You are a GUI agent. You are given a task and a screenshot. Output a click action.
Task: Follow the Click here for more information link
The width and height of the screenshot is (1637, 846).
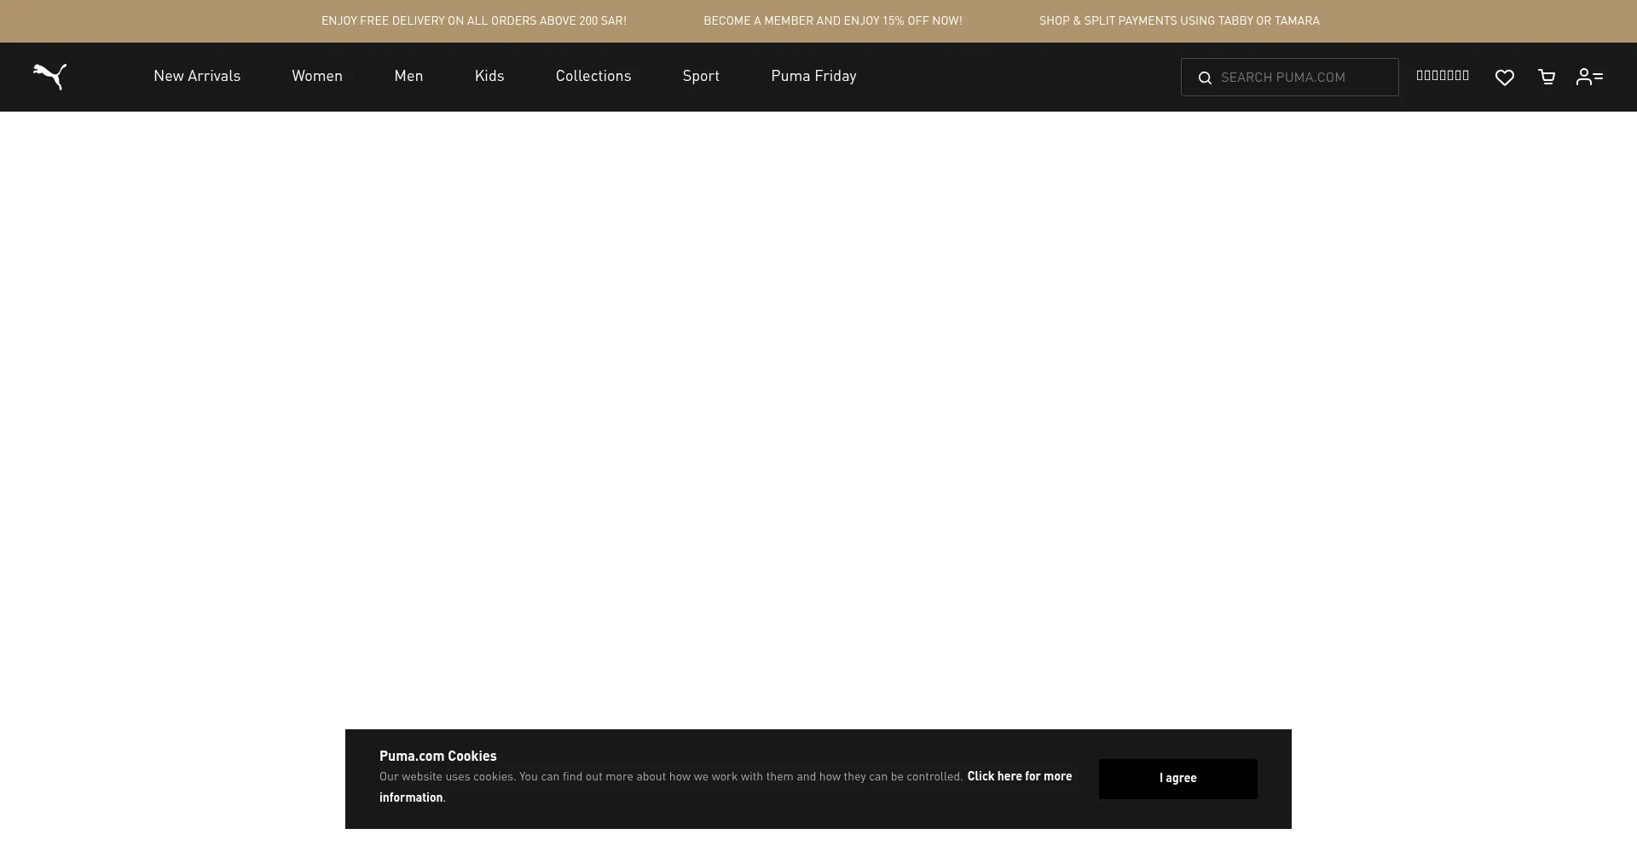(1019, 776)
